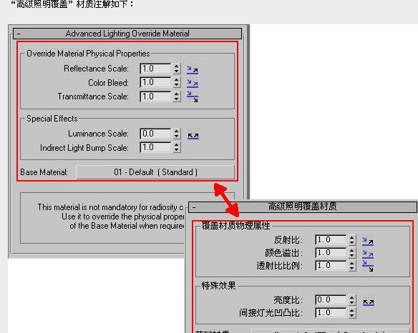
Task: Click the 颜色溢出 icon in Chinese panel
Action: click(368, 254)
